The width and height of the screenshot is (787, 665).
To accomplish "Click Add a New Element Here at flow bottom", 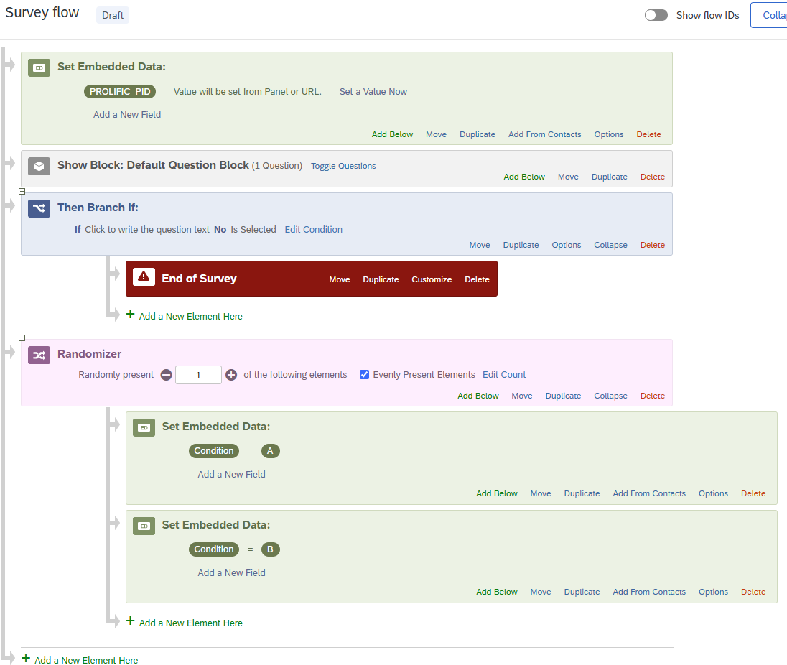I will [86, 660].
